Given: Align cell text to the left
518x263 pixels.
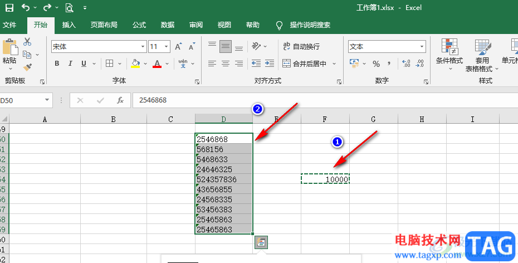Looking at the screenshot, I should coord(212,64).
